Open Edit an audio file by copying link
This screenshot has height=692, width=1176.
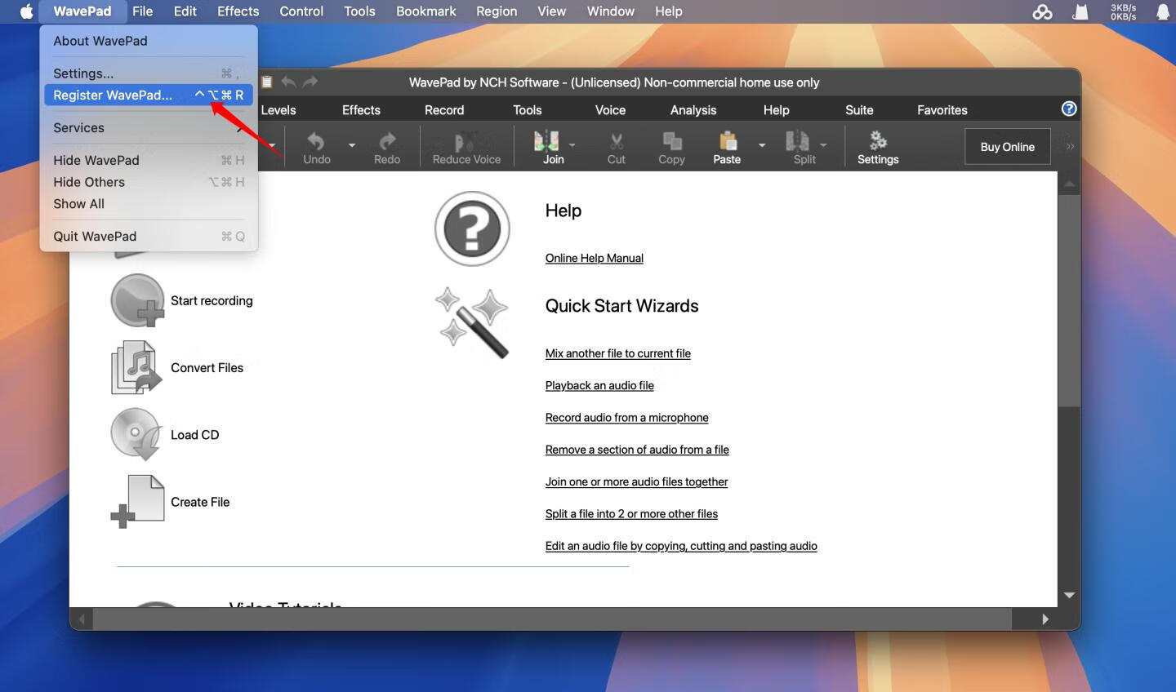click(681, 546)
